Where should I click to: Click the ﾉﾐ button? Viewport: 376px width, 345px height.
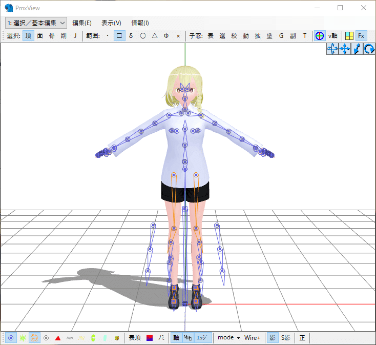[161, 338]
